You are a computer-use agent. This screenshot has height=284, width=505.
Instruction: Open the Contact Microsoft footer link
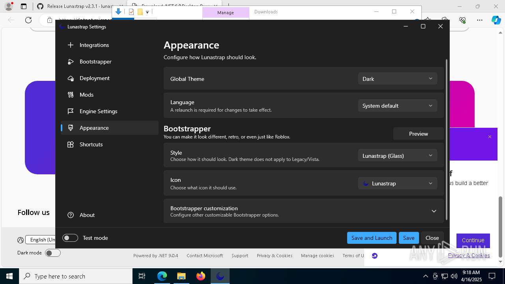click(205, 256)
